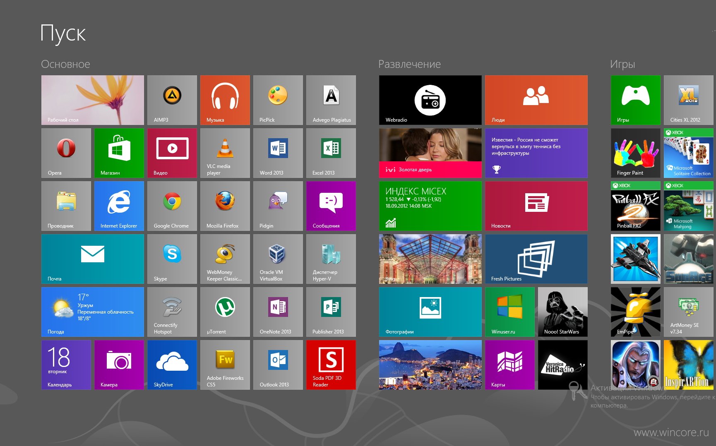
Task: Launch Internet Explorer tile
Action: coord(119,206)
